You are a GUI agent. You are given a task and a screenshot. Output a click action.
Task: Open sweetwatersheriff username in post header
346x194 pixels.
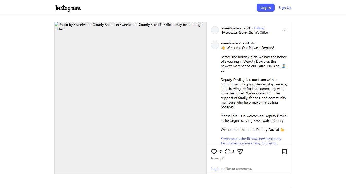click(x=236, y=28)
